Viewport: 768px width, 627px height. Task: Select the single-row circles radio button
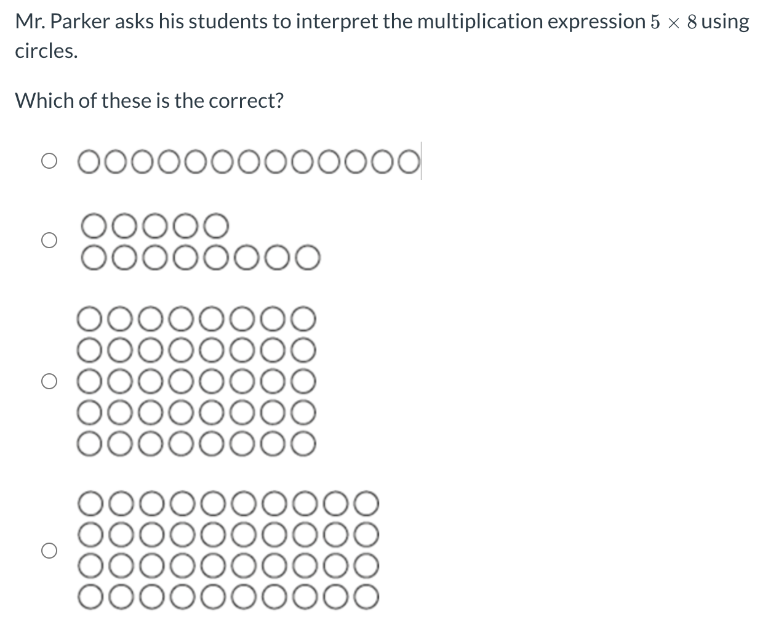pyautogui.click(x=49, y=162)
